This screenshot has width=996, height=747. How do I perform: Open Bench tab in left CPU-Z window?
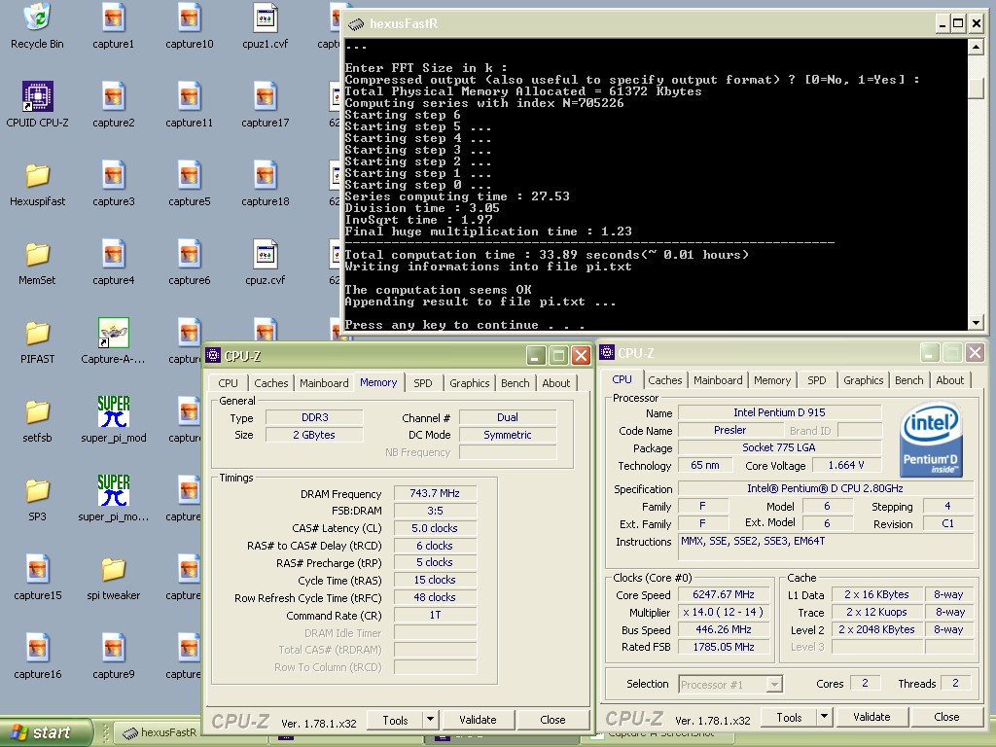(515, 383)
